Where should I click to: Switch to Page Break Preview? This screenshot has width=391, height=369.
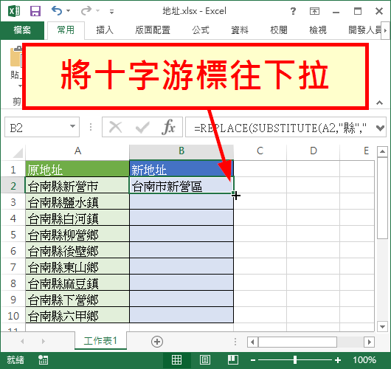(x=233, y=359)
